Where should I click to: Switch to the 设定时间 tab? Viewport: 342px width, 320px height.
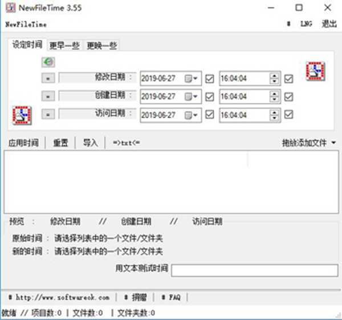tap(27, 44)
